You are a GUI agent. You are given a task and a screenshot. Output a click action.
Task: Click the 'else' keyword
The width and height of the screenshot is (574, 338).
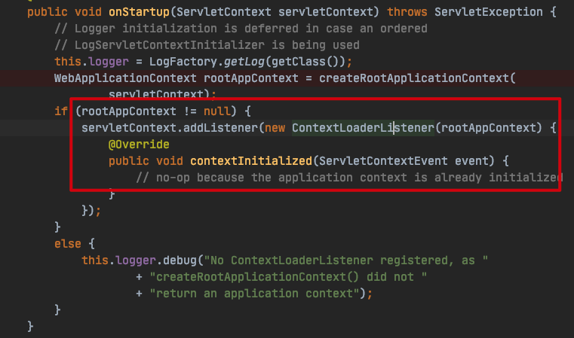point(68,244)
